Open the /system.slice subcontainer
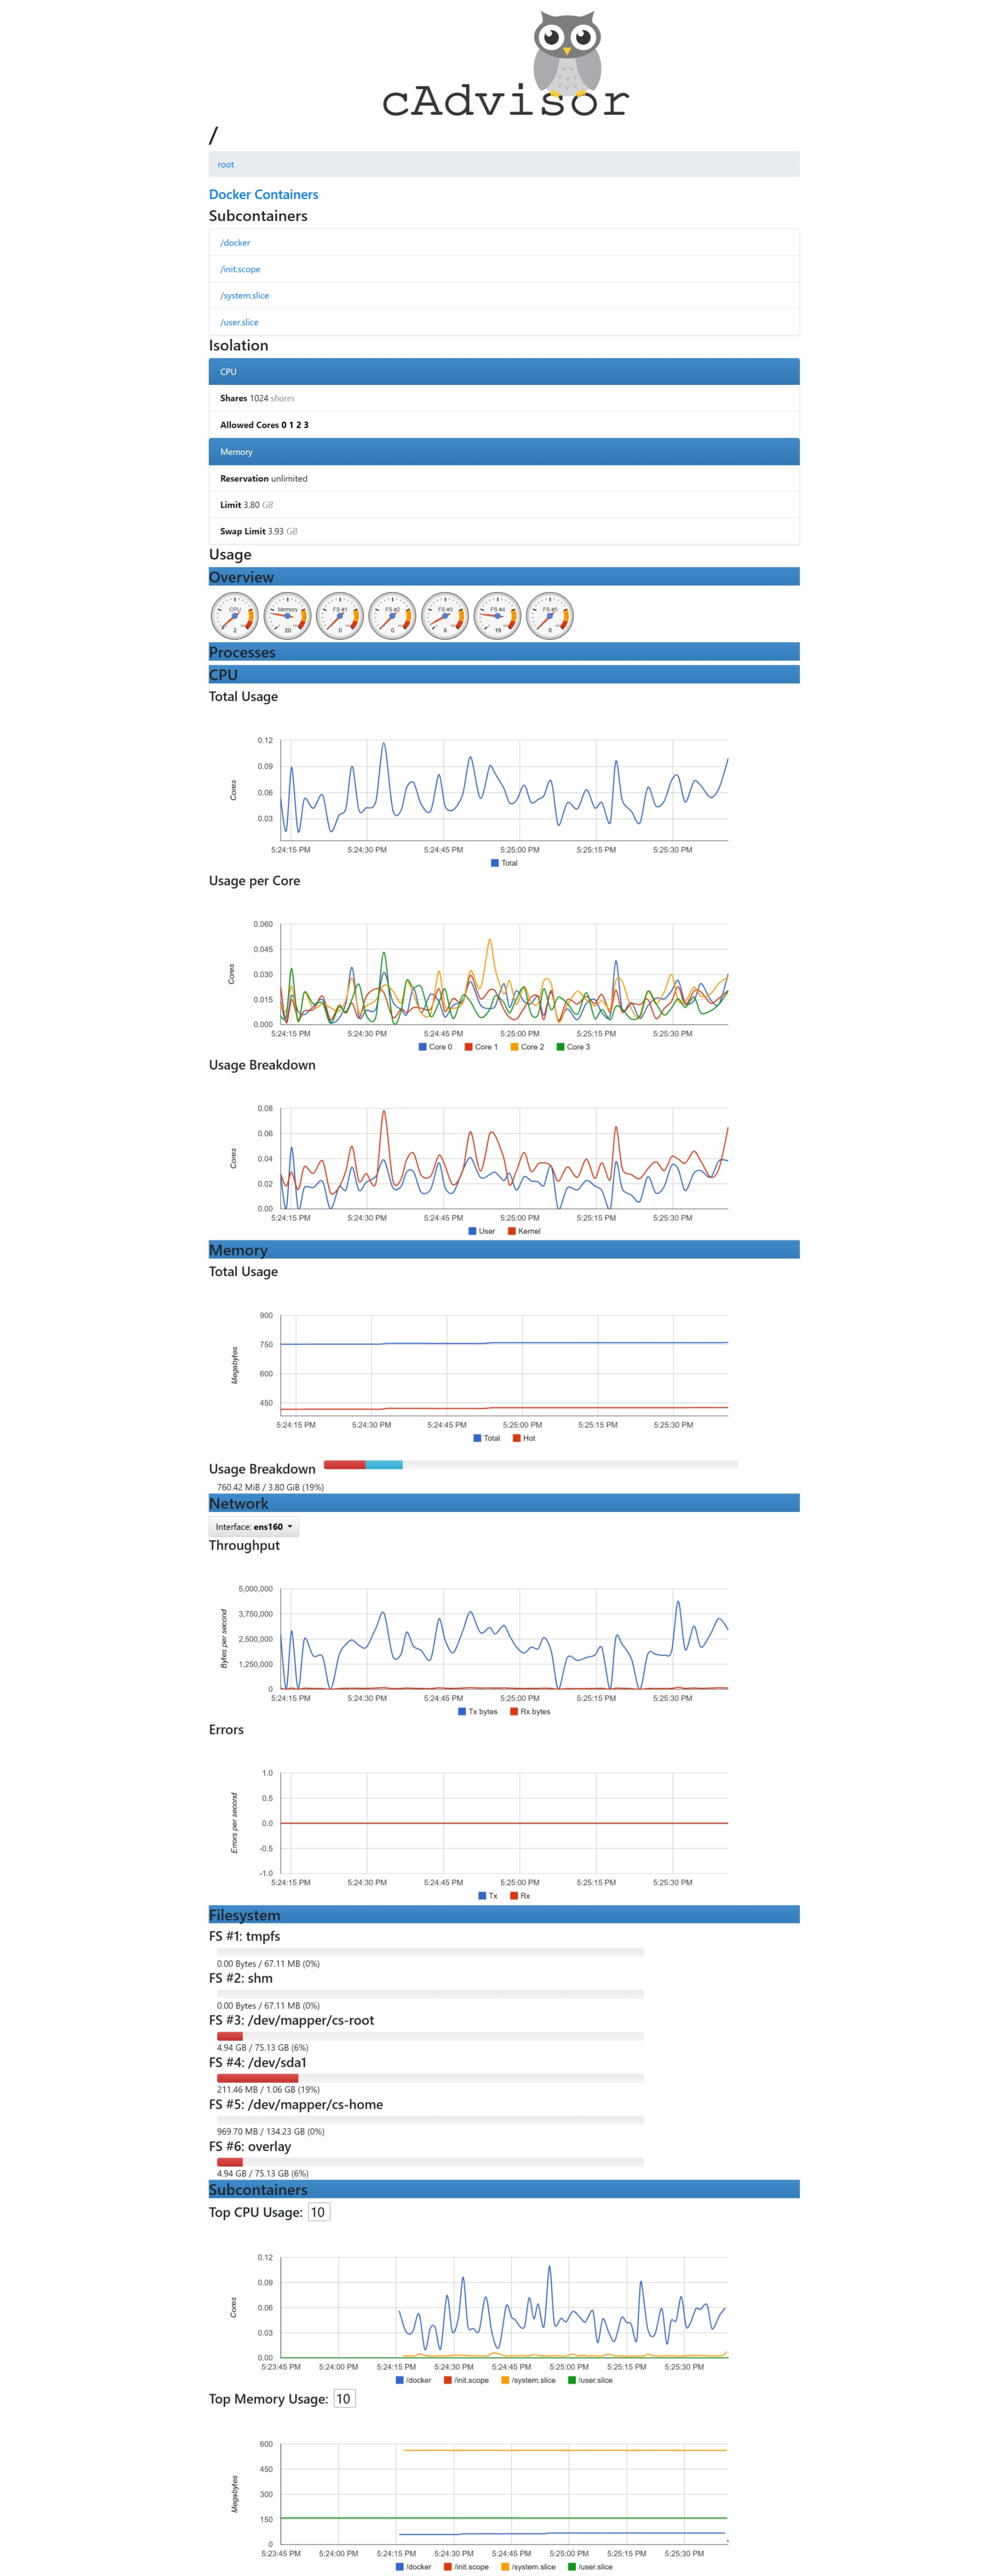1008x2576 pixels. tap(244, 296)
